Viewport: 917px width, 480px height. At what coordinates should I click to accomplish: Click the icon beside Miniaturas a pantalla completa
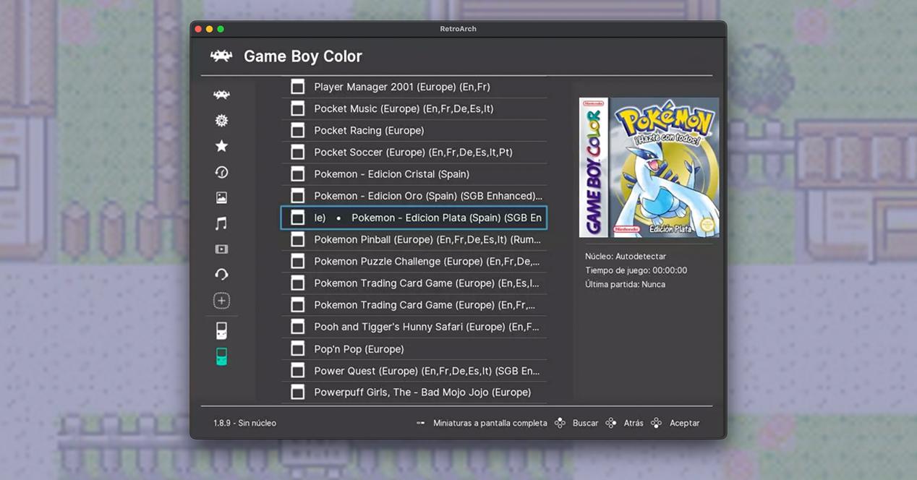(x=421, y=423)
